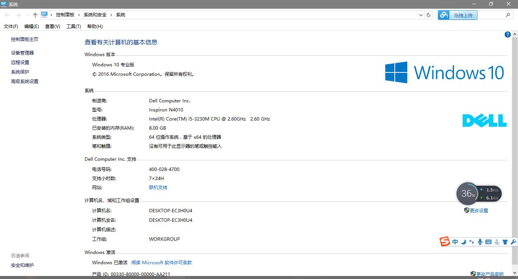The width and height of the screenshot is (518, 279).
Task: Click the blue help question mark
Action: tap(507, 34)
